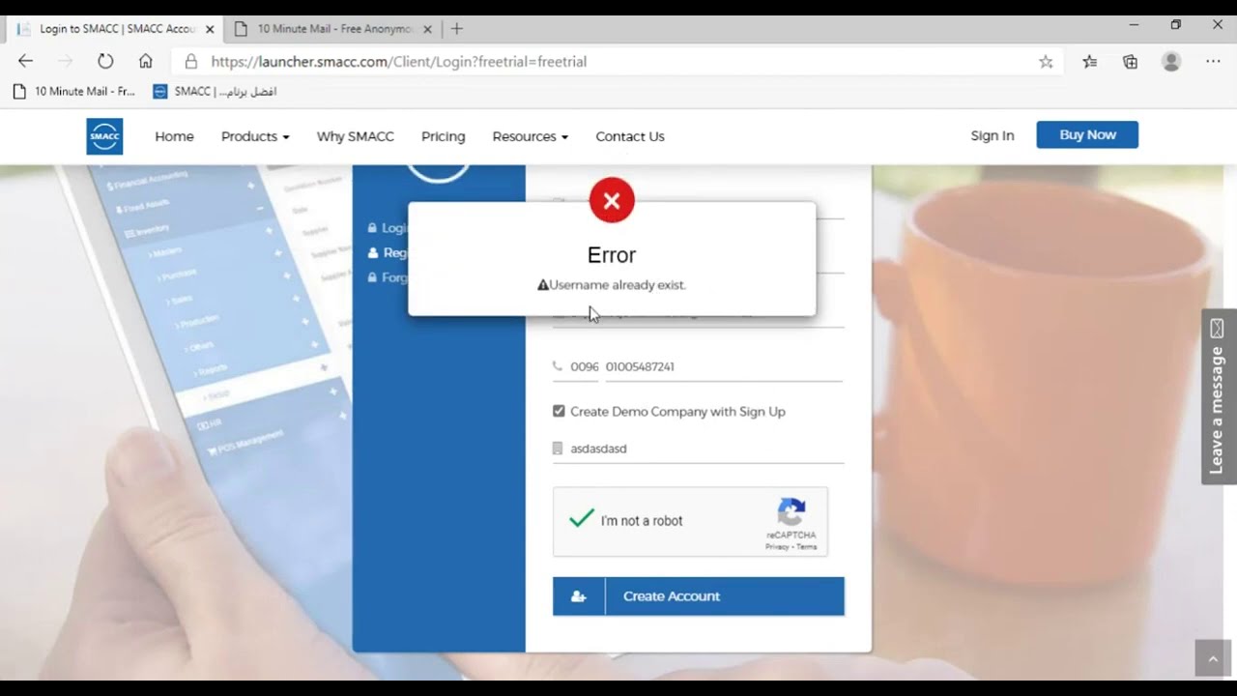Click the Buy Now button
The height and width of the screenshot is (696, 1237).
click(1087, 134)
